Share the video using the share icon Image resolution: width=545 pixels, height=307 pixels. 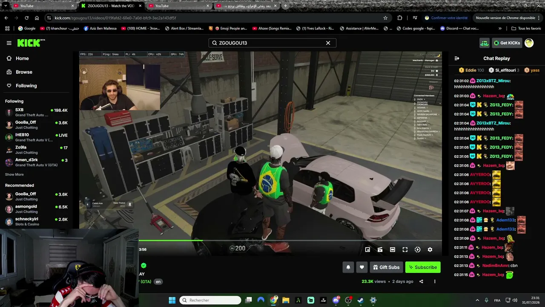click(422, 281)
